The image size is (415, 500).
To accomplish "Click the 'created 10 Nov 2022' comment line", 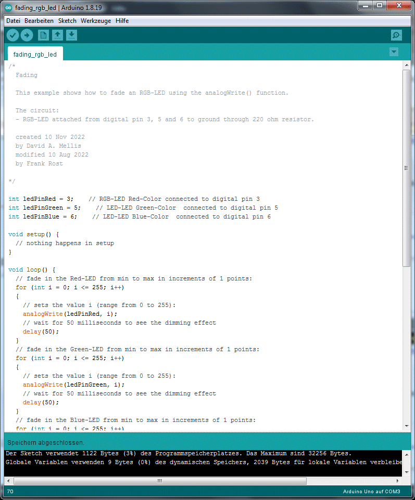I will (50, 137).
